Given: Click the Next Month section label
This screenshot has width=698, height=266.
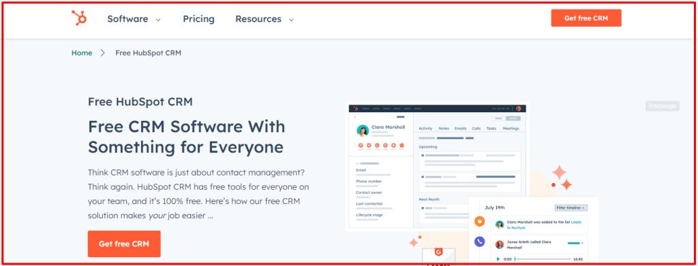Looking at the screenshot, I should tap(429, 199).
